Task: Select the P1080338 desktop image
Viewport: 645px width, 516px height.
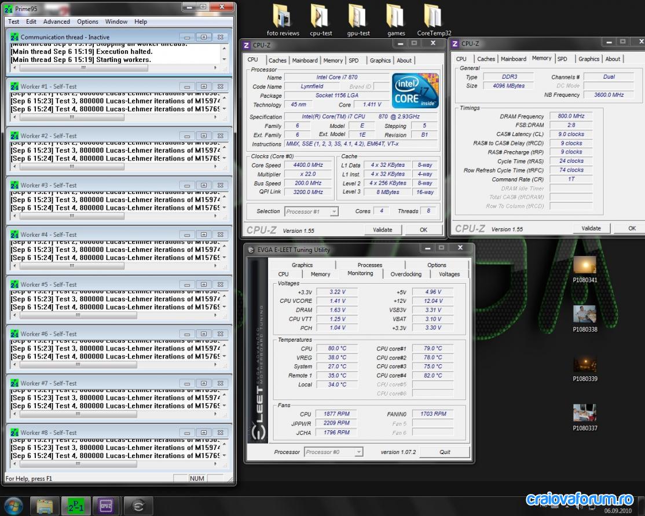Action: pyautogui.click(x=585, y=319)
